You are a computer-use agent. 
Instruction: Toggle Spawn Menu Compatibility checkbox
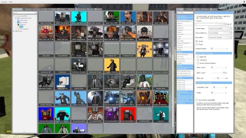[196, 100]
